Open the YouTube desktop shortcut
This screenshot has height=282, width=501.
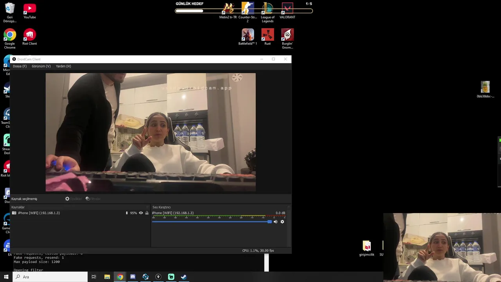coord(30,11)
